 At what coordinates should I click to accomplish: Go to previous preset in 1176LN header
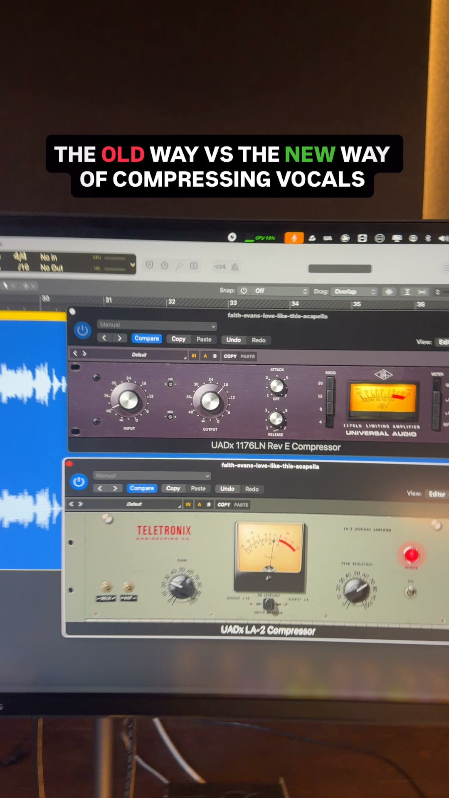(x=104, y=338)
